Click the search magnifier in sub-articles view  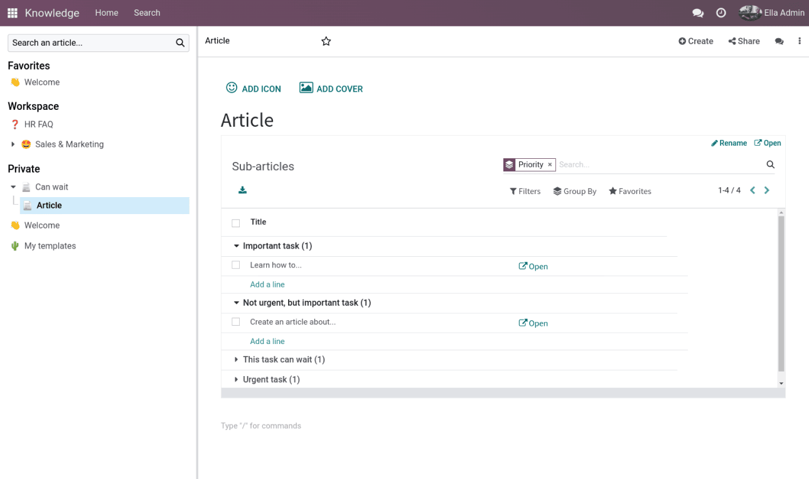771,164
